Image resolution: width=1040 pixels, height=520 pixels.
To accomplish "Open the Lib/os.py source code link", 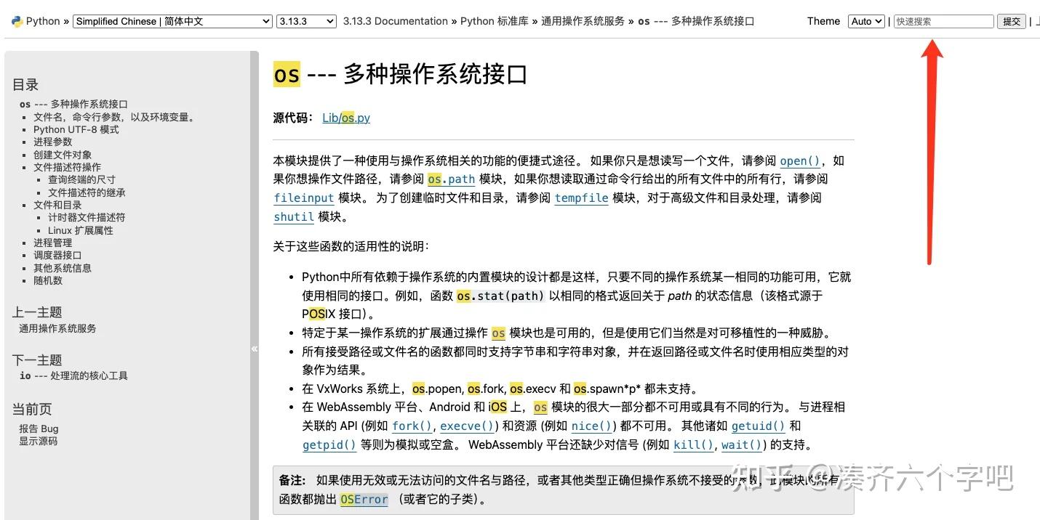I will (x=346, y=118).
